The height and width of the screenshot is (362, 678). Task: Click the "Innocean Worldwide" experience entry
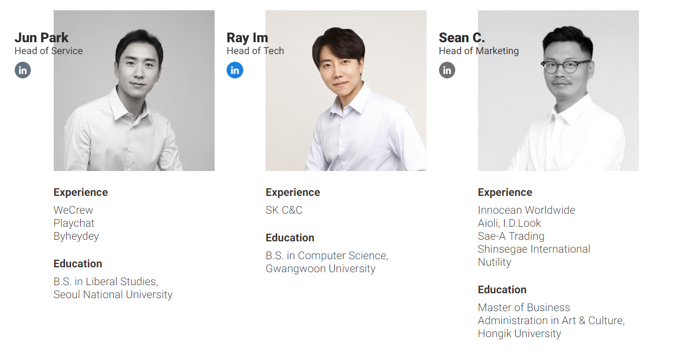click(526, 210)
